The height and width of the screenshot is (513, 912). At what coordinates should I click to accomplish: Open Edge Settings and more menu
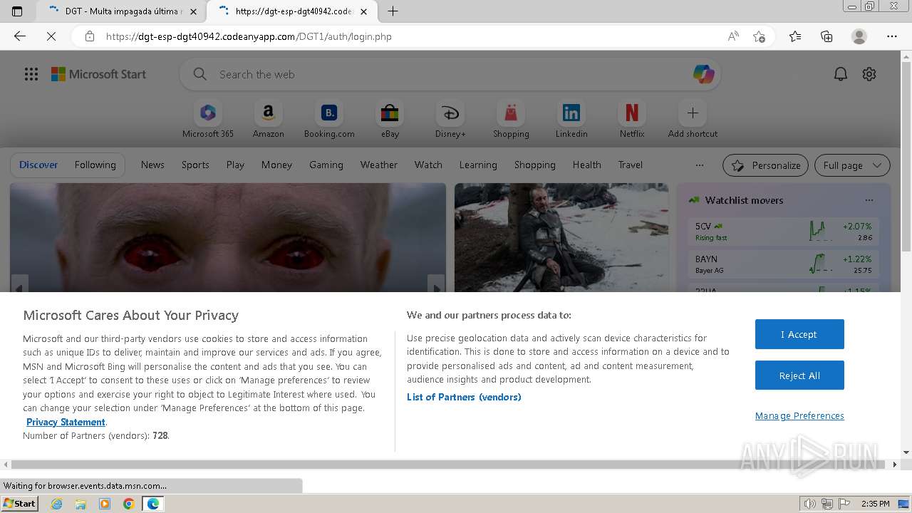892,36
